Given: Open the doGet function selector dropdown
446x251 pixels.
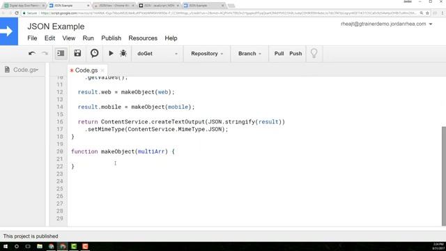Looking at the screenshot, I should pyautogui.click(x=157, y=54).
